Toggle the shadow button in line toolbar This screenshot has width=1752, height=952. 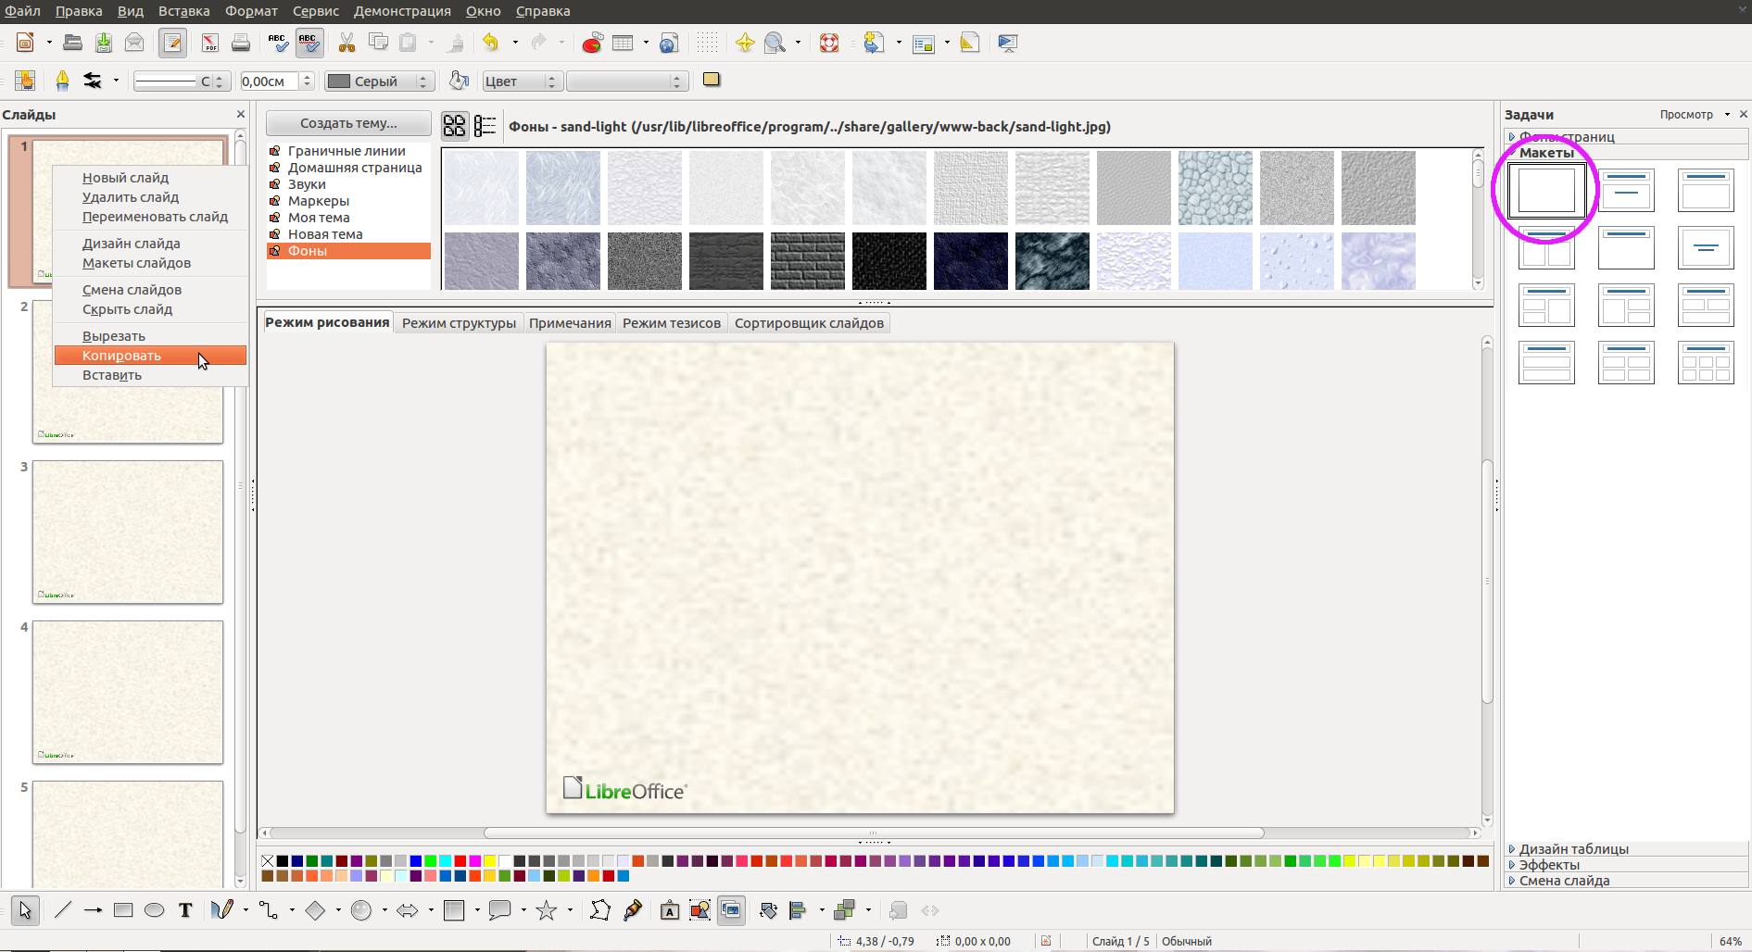[x=711, y=80]
